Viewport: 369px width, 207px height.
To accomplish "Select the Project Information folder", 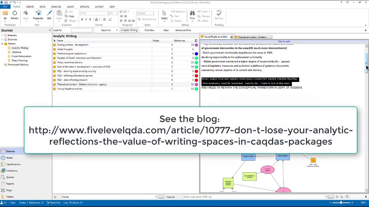I will (21, 56).
